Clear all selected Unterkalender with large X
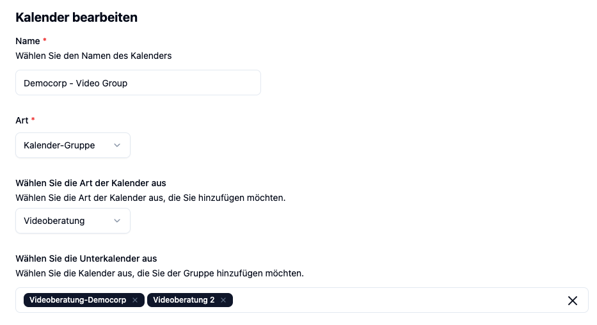Screen dimensions: 597x325 tap(572, 301)
